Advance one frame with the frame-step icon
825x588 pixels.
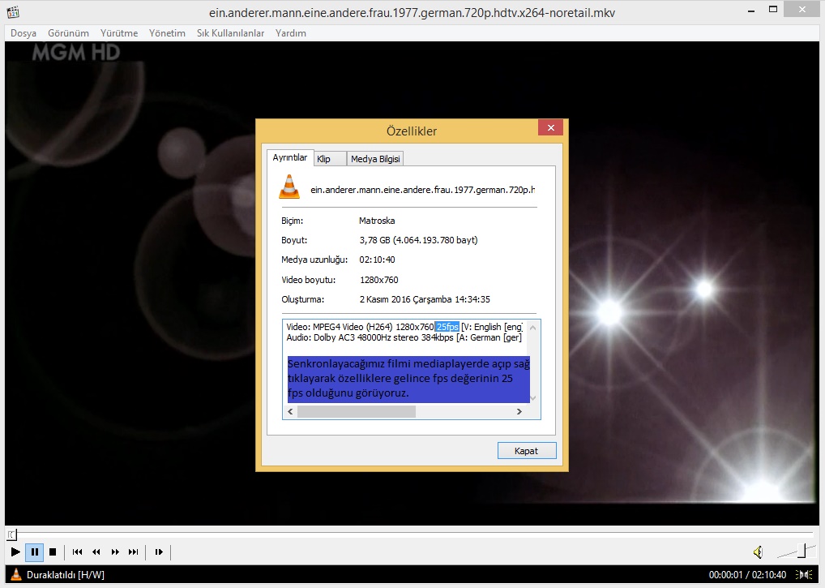(x=159, y=552)
